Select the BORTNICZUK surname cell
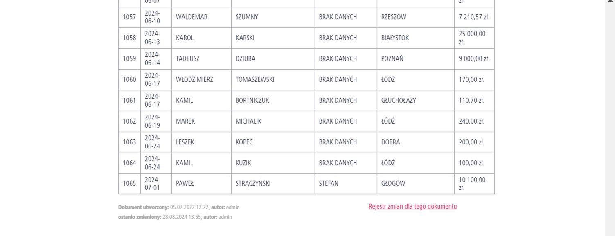 252,101
